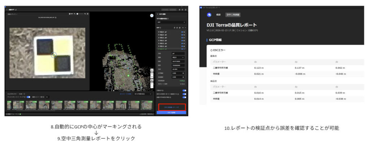The height and width of the screenshot is (143, 370).
Task: Toggle the last switch above the report link
Action: click(184, 97)
